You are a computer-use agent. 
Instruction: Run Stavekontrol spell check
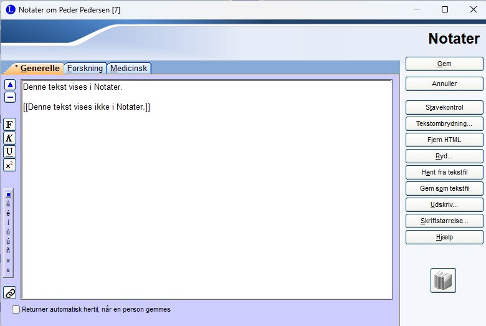444,107
